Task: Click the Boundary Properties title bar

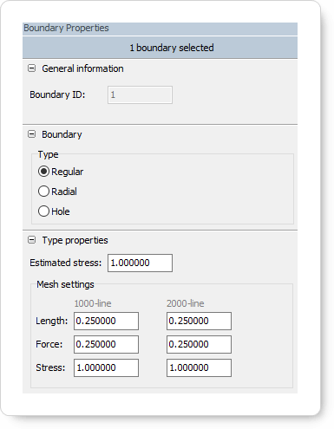Action: tap(160, 29)
